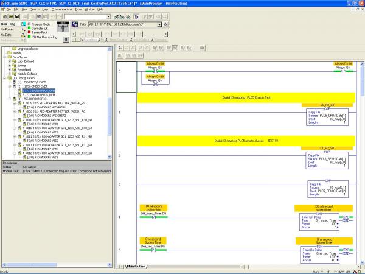Click the Paste toolbar icon
The width and height of the screenshot is (365, 274).
tap(46, 16)
